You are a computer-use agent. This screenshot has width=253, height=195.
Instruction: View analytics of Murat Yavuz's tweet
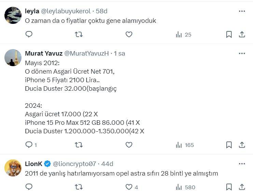(x=184, y=145)
